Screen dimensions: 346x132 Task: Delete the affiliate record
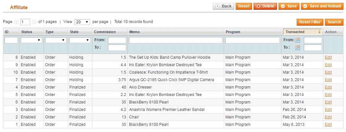pos(265,6)
